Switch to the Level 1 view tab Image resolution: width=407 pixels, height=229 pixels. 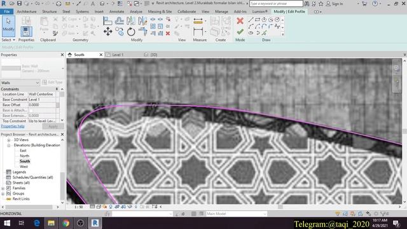pyautogui.click(x=118, y=55)
